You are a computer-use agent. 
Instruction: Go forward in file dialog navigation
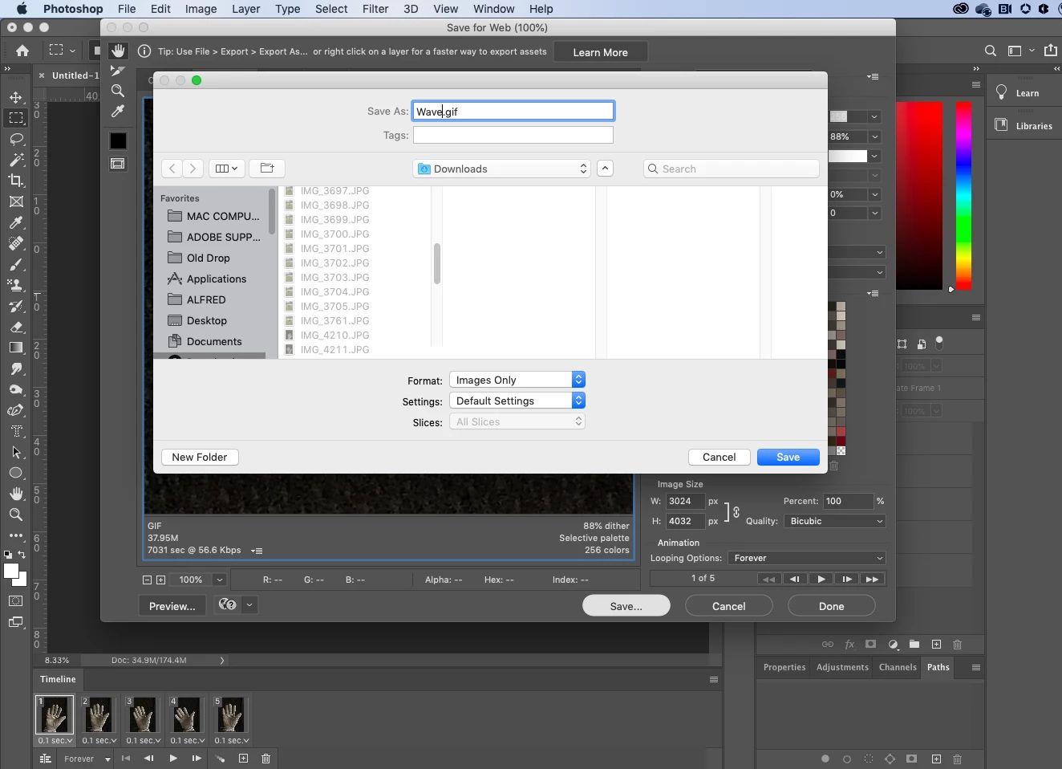(x=193, y=169)
